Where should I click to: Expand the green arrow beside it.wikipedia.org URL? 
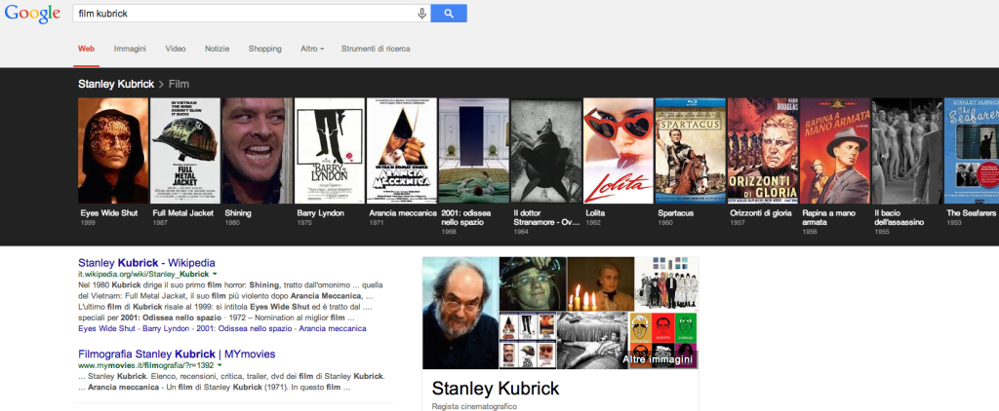click(x=215, y=277)
